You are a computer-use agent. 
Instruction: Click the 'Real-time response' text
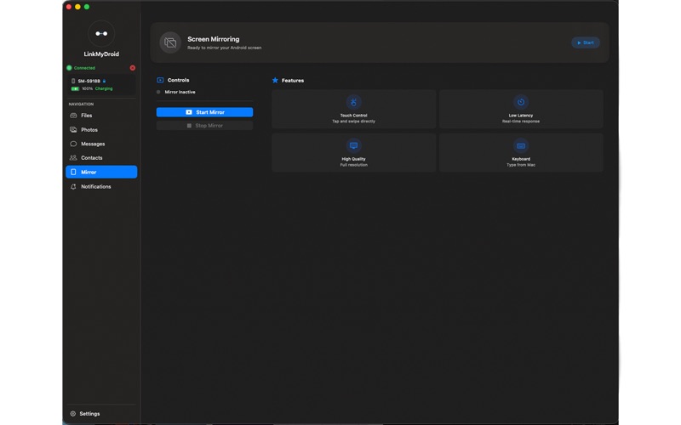coord(521,122)
